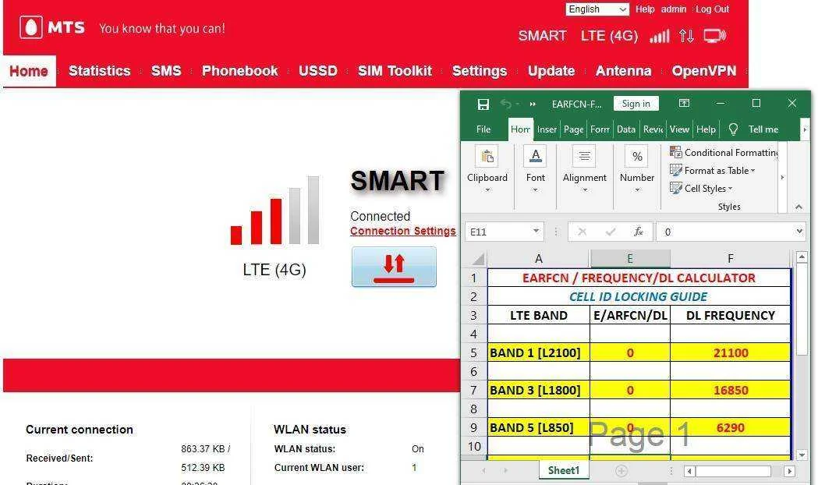This screenshot has width=818, height=485.
Task: Click the WLAN monitor icon in the MTS header
Action: click(715, 36)
